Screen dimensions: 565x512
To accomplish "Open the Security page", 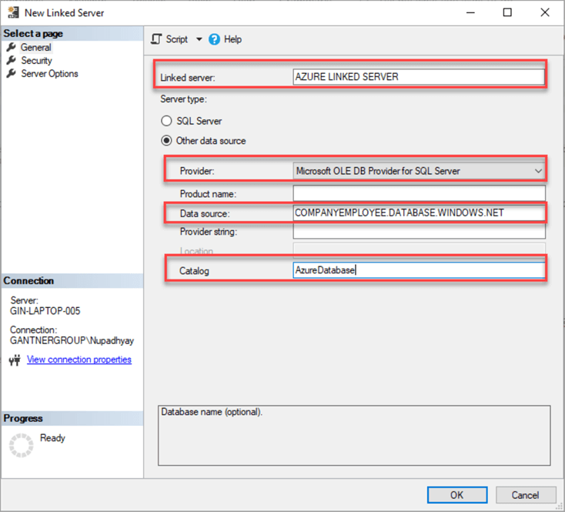I will pos(36,61).
